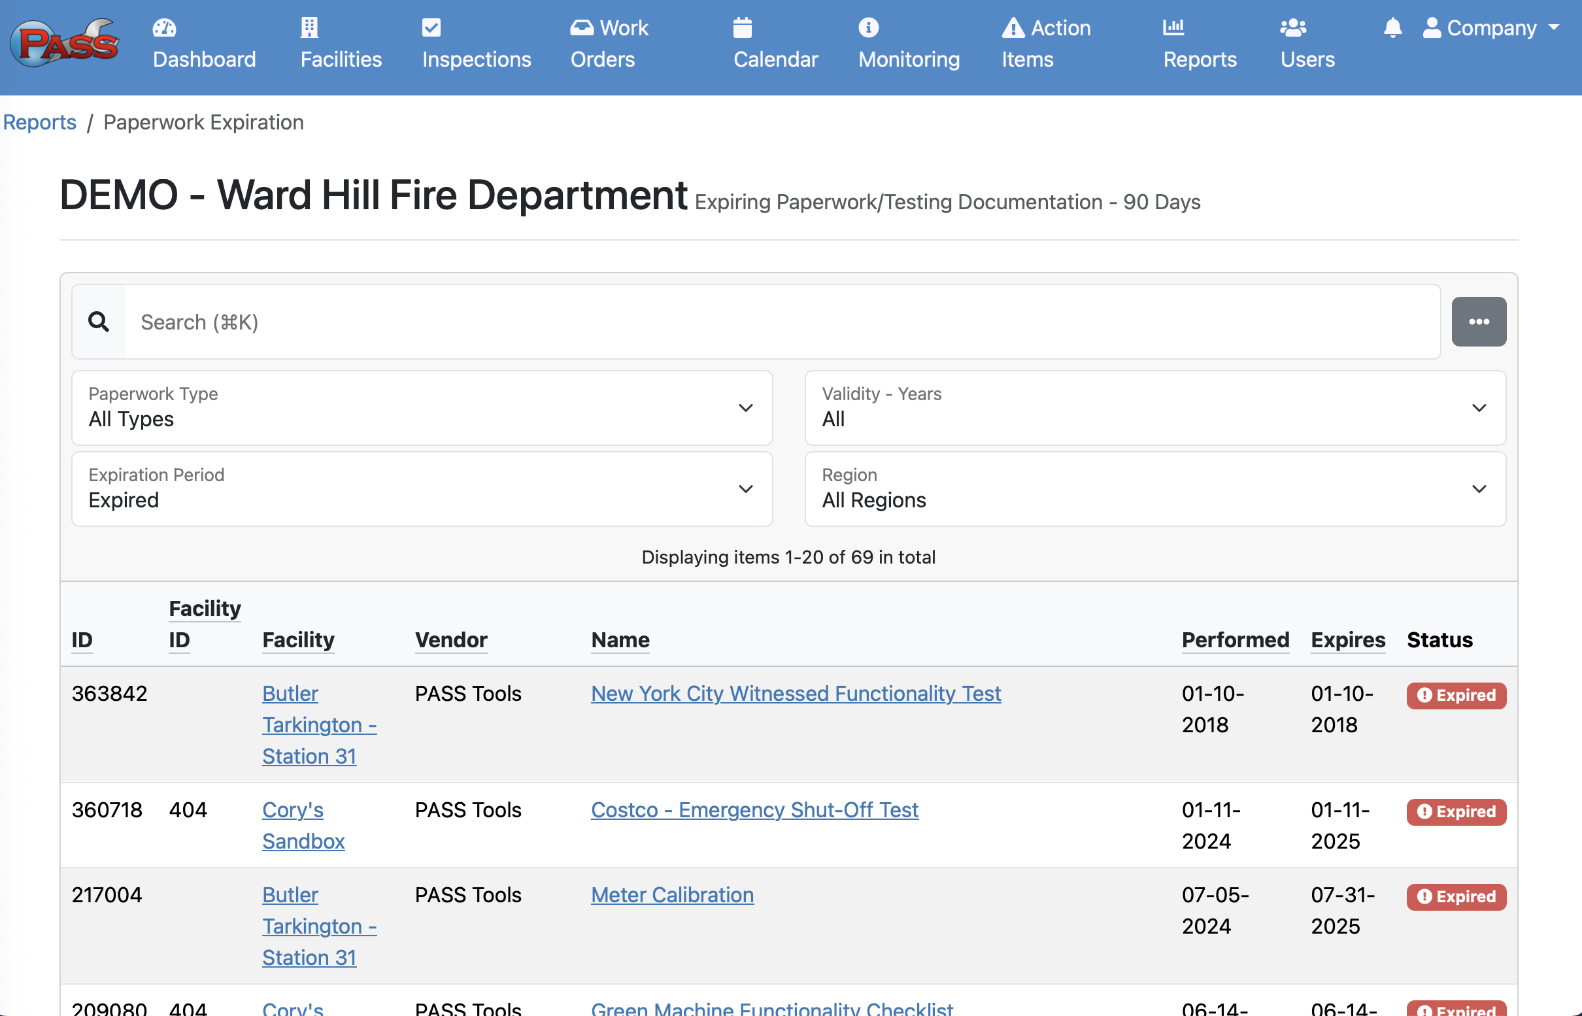
Task: Open the notifications bell
Action: coord(1392,27)
